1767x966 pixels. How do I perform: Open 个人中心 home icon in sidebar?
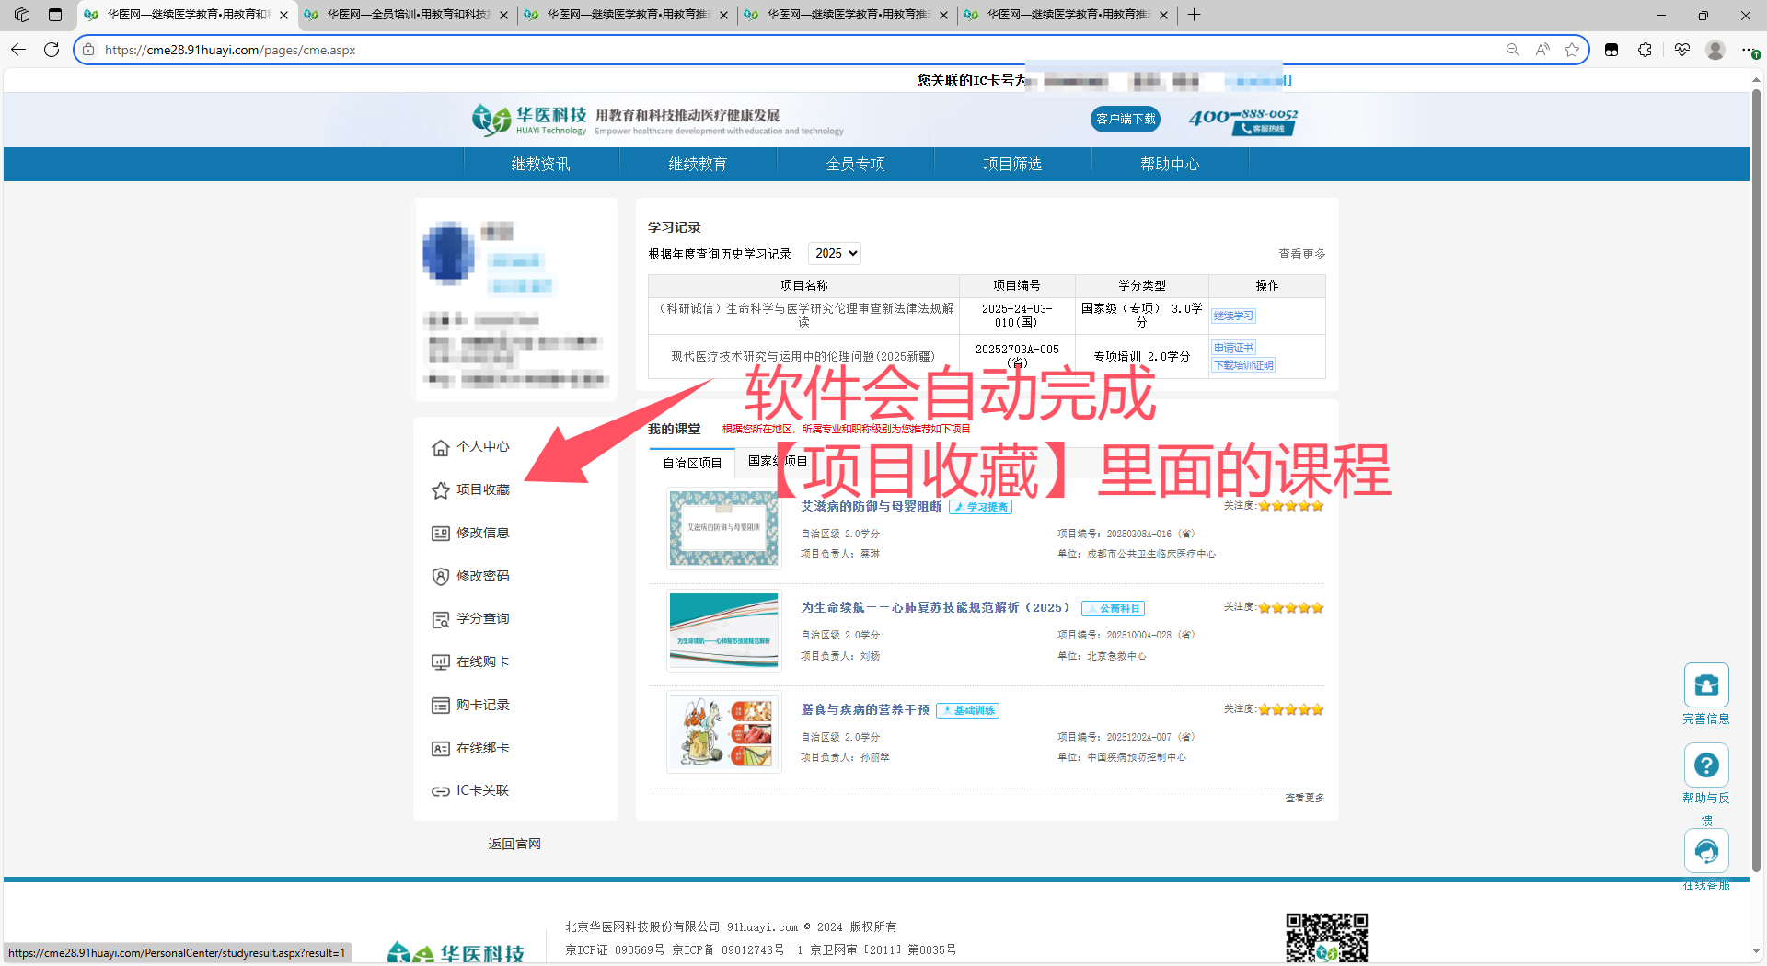(441, 447)
